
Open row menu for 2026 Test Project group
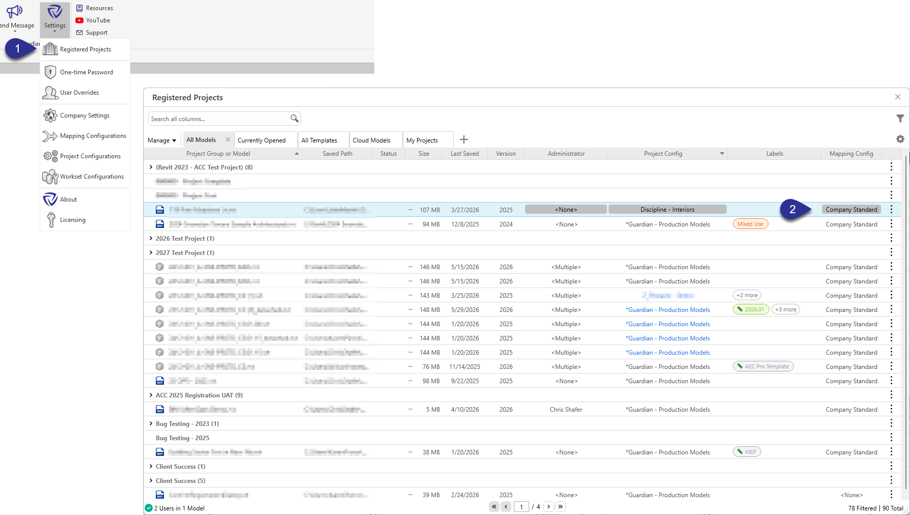coord(891,238)
